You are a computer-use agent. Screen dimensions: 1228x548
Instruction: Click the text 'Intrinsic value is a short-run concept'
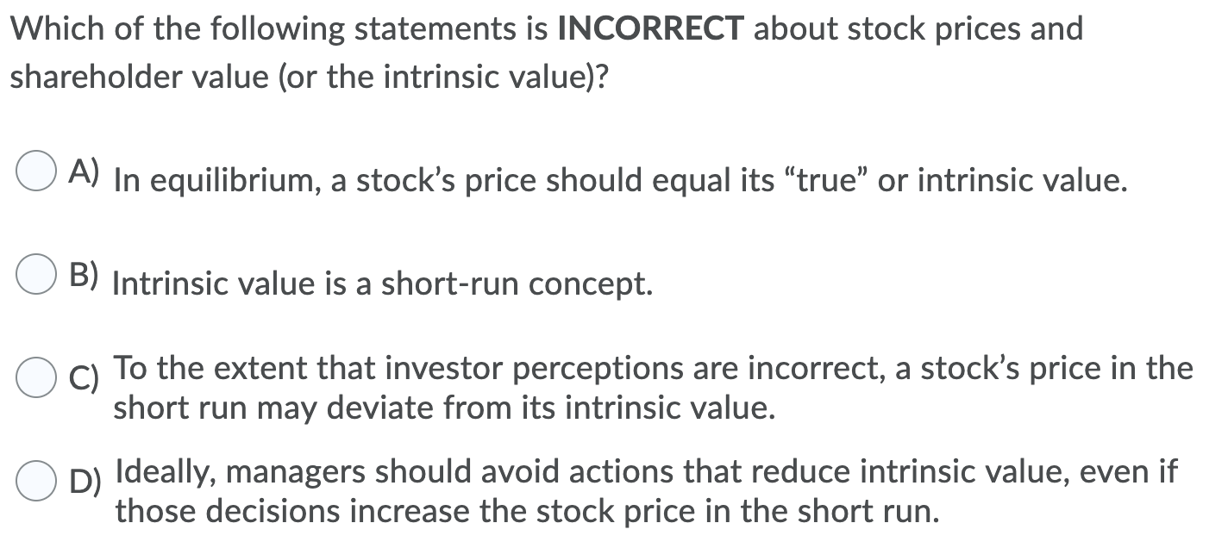(381, 283)
